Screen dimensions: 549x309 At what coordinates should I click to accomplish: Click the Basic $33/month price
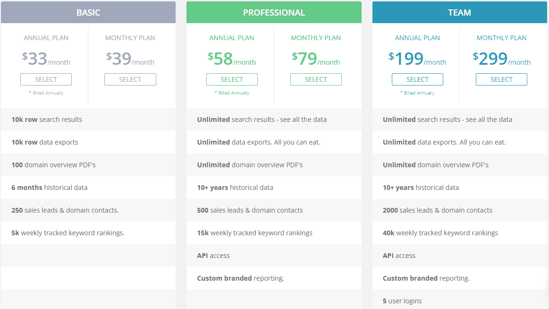point(46,59)
